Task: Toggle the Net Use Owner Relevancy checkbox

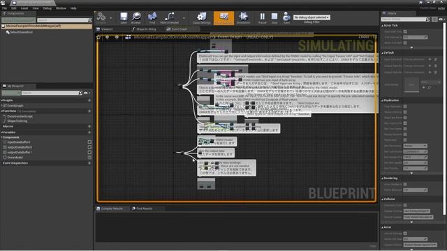Action: pos(405,128)
